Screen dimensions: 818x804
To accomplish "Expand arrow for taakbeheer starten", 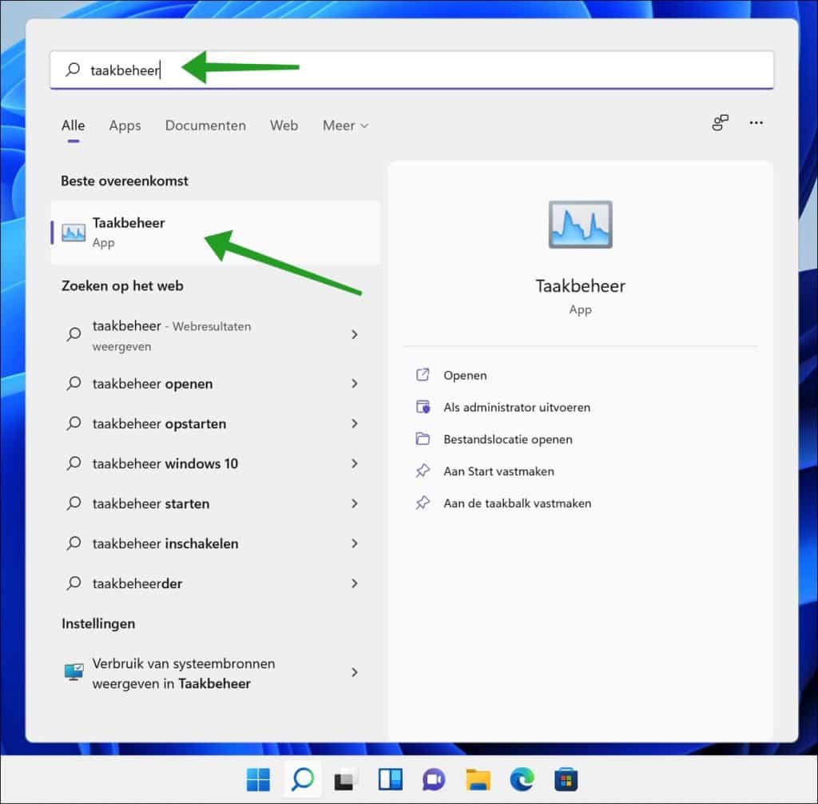I will (x=355, y=503).
